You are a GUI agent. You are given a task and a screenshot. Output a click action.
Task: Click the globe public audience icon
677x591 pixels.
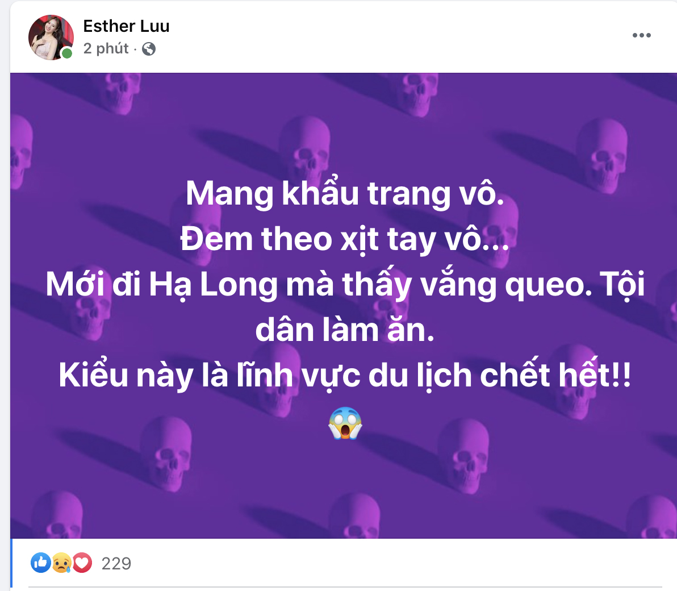149,49
